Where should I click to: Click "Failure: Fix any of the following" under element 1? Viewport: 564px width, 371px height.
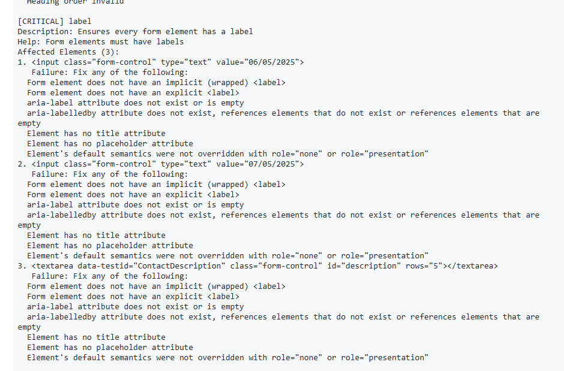(x=110, y=72)
